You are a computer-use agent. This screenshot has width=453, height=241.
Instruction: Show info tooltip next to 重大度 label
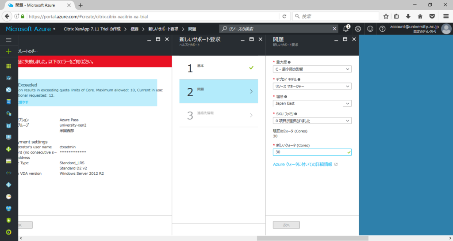[289, 62]
